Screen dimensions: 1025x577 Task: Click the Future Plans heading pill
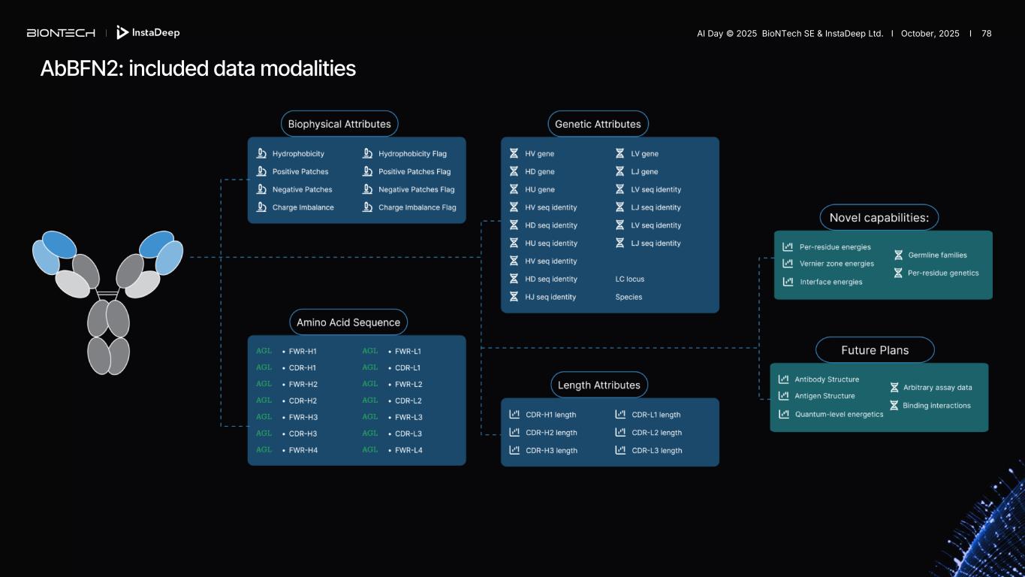tap(875, 350)
